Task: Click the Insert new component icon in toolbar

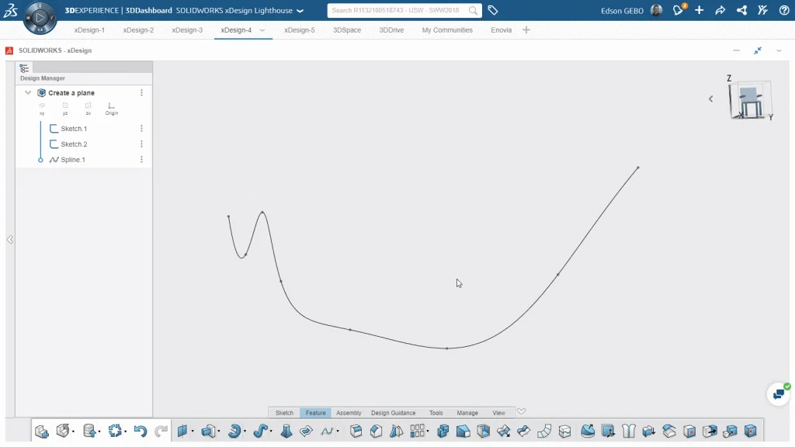Action: click(x=42, y=431)
